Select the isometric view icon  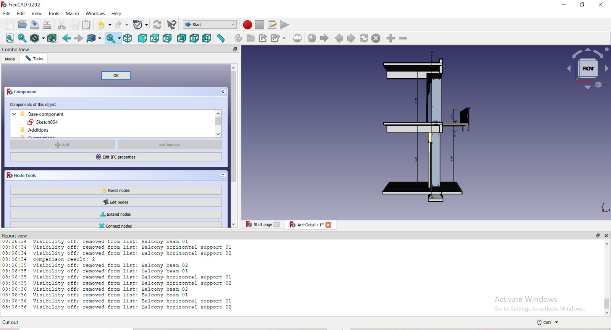(128, 38)
